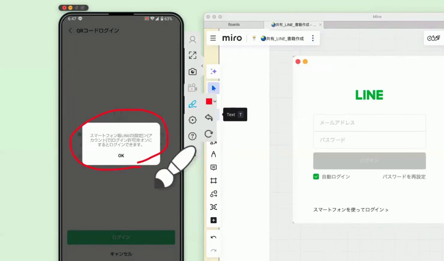This screenshot has height=261, width=444.
Task: Toggle the 自動ログイン checkbox
Action: click(316, 176)
